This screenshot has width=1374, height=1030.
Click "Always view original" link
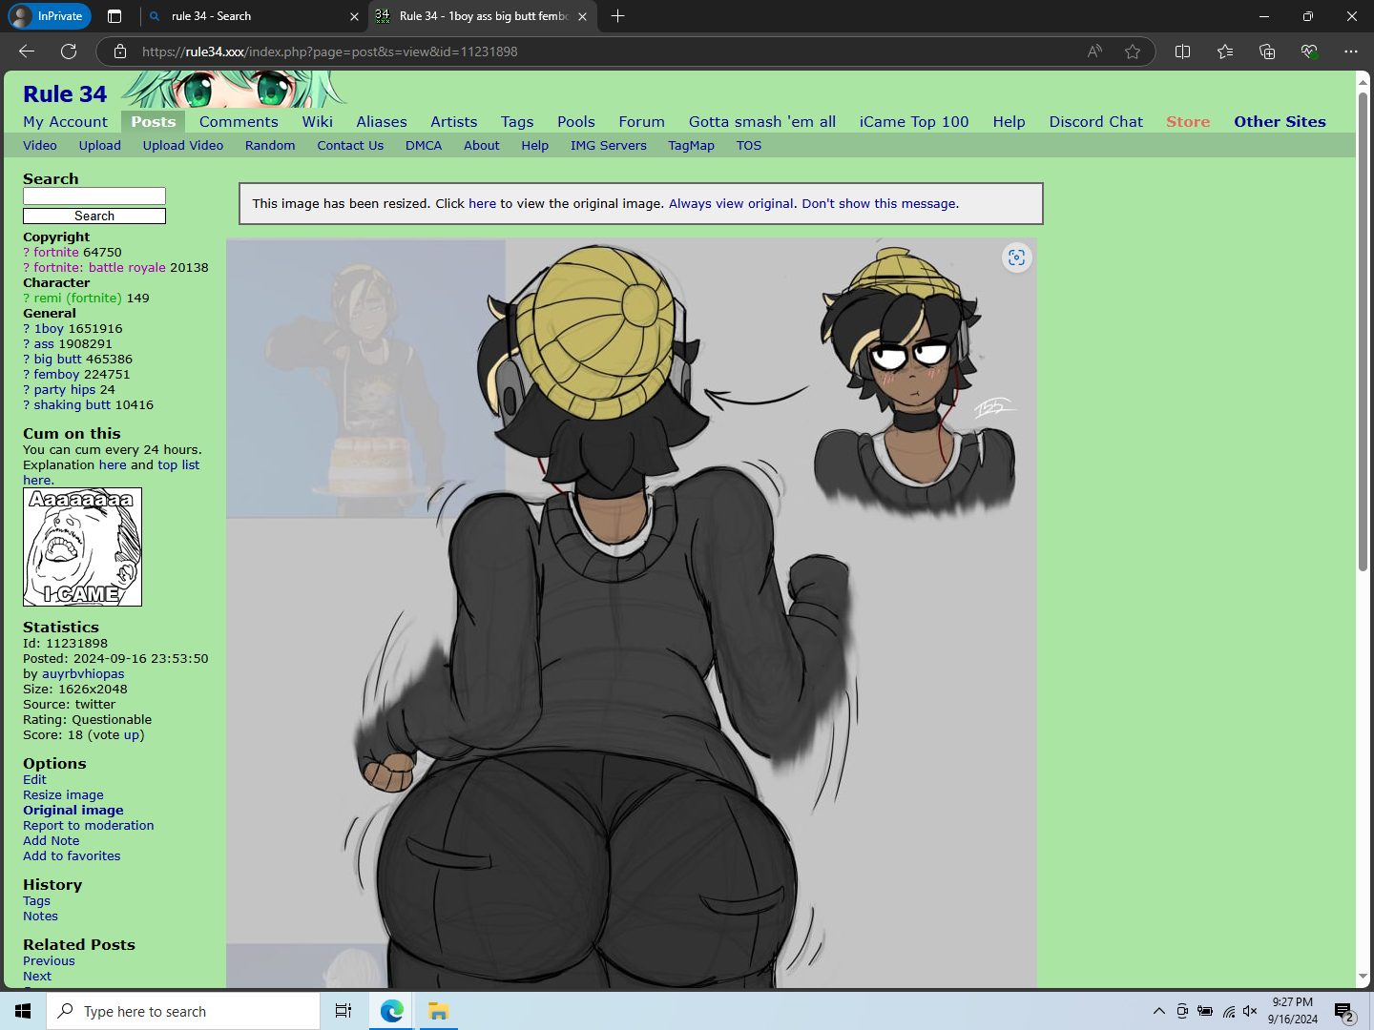731,204
